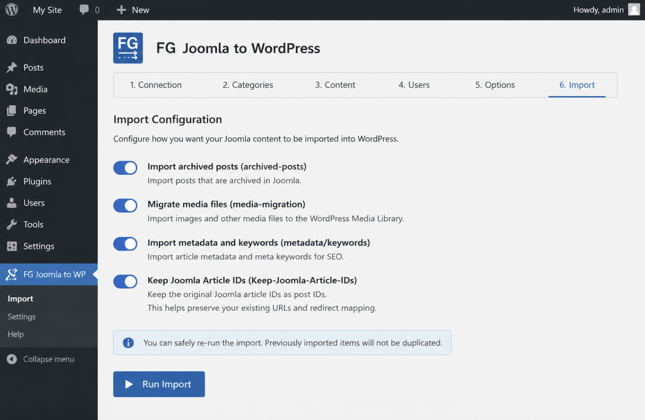This screenshot has width=645, height=420.
Task: Click the Collapse menu label
Action: (49, 359)
